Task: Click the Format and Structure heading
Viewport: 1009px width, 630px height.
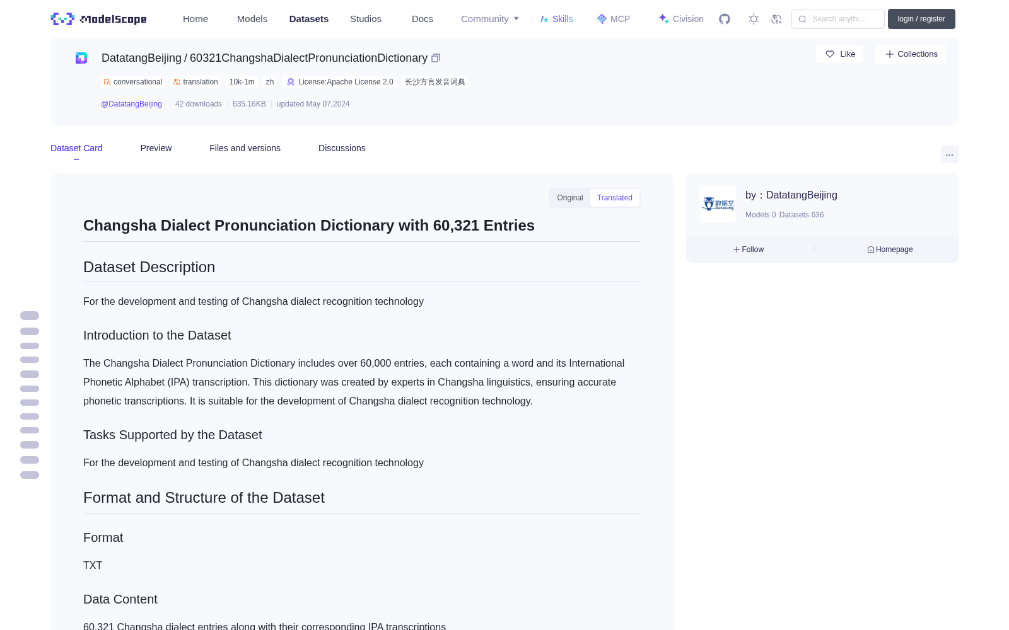Action: coord(204,498)
